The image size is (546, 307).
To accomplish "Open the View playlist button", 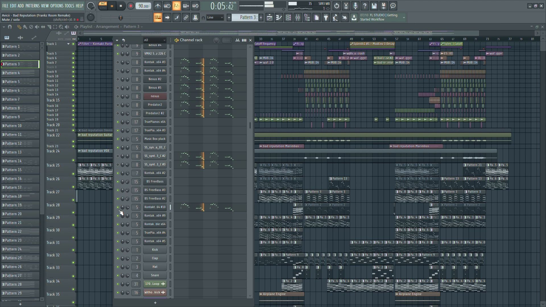I will point(270,18).
